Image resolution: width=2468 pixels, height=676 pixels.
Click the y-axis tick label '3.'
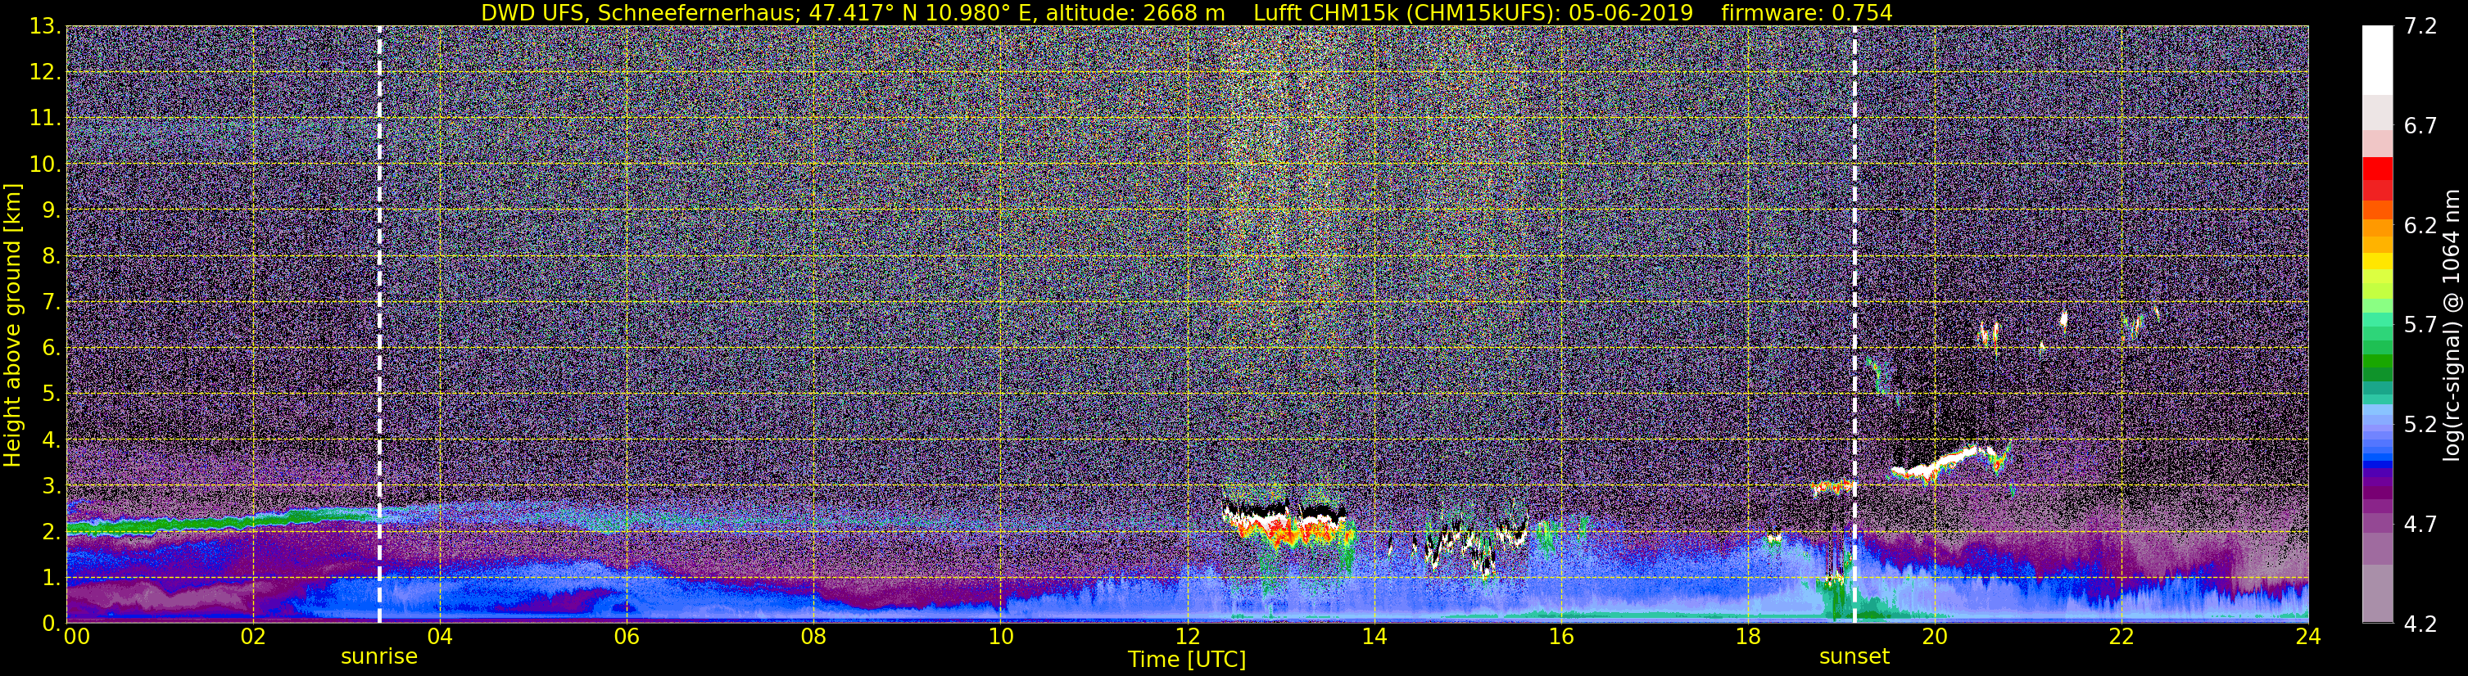pos(51,486)
